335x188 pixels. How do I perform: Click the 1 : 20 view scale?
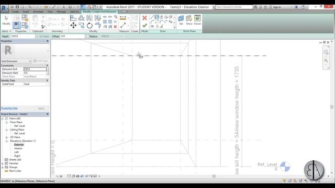[59, 177]
